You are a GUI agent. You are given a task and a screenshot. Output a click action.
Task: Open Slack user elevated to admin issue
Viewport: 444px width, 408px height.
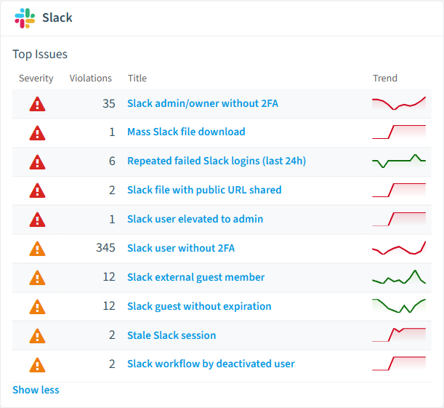point(195,219)
